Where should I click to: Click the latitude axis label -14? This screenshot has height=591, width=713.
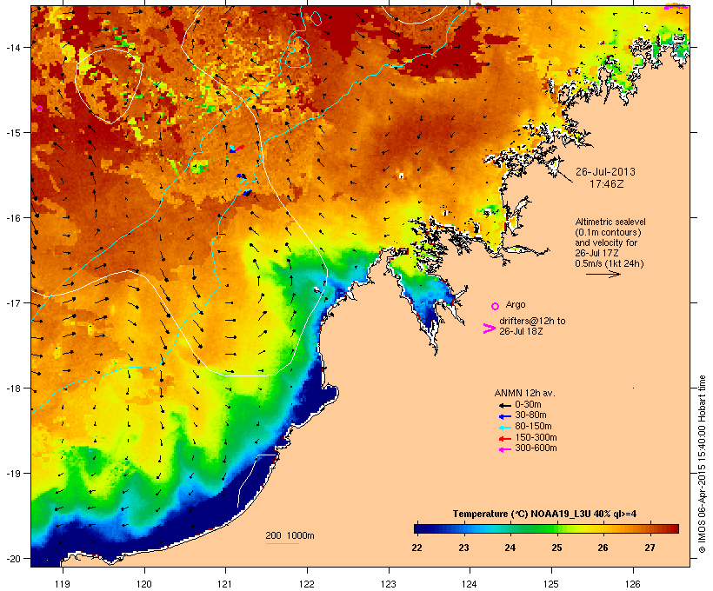coord(12,47)
